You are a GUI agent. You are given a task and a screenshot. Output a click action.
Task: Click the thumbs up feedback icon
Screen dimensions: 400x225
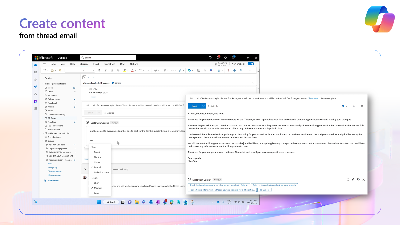(x=353, y=180)
